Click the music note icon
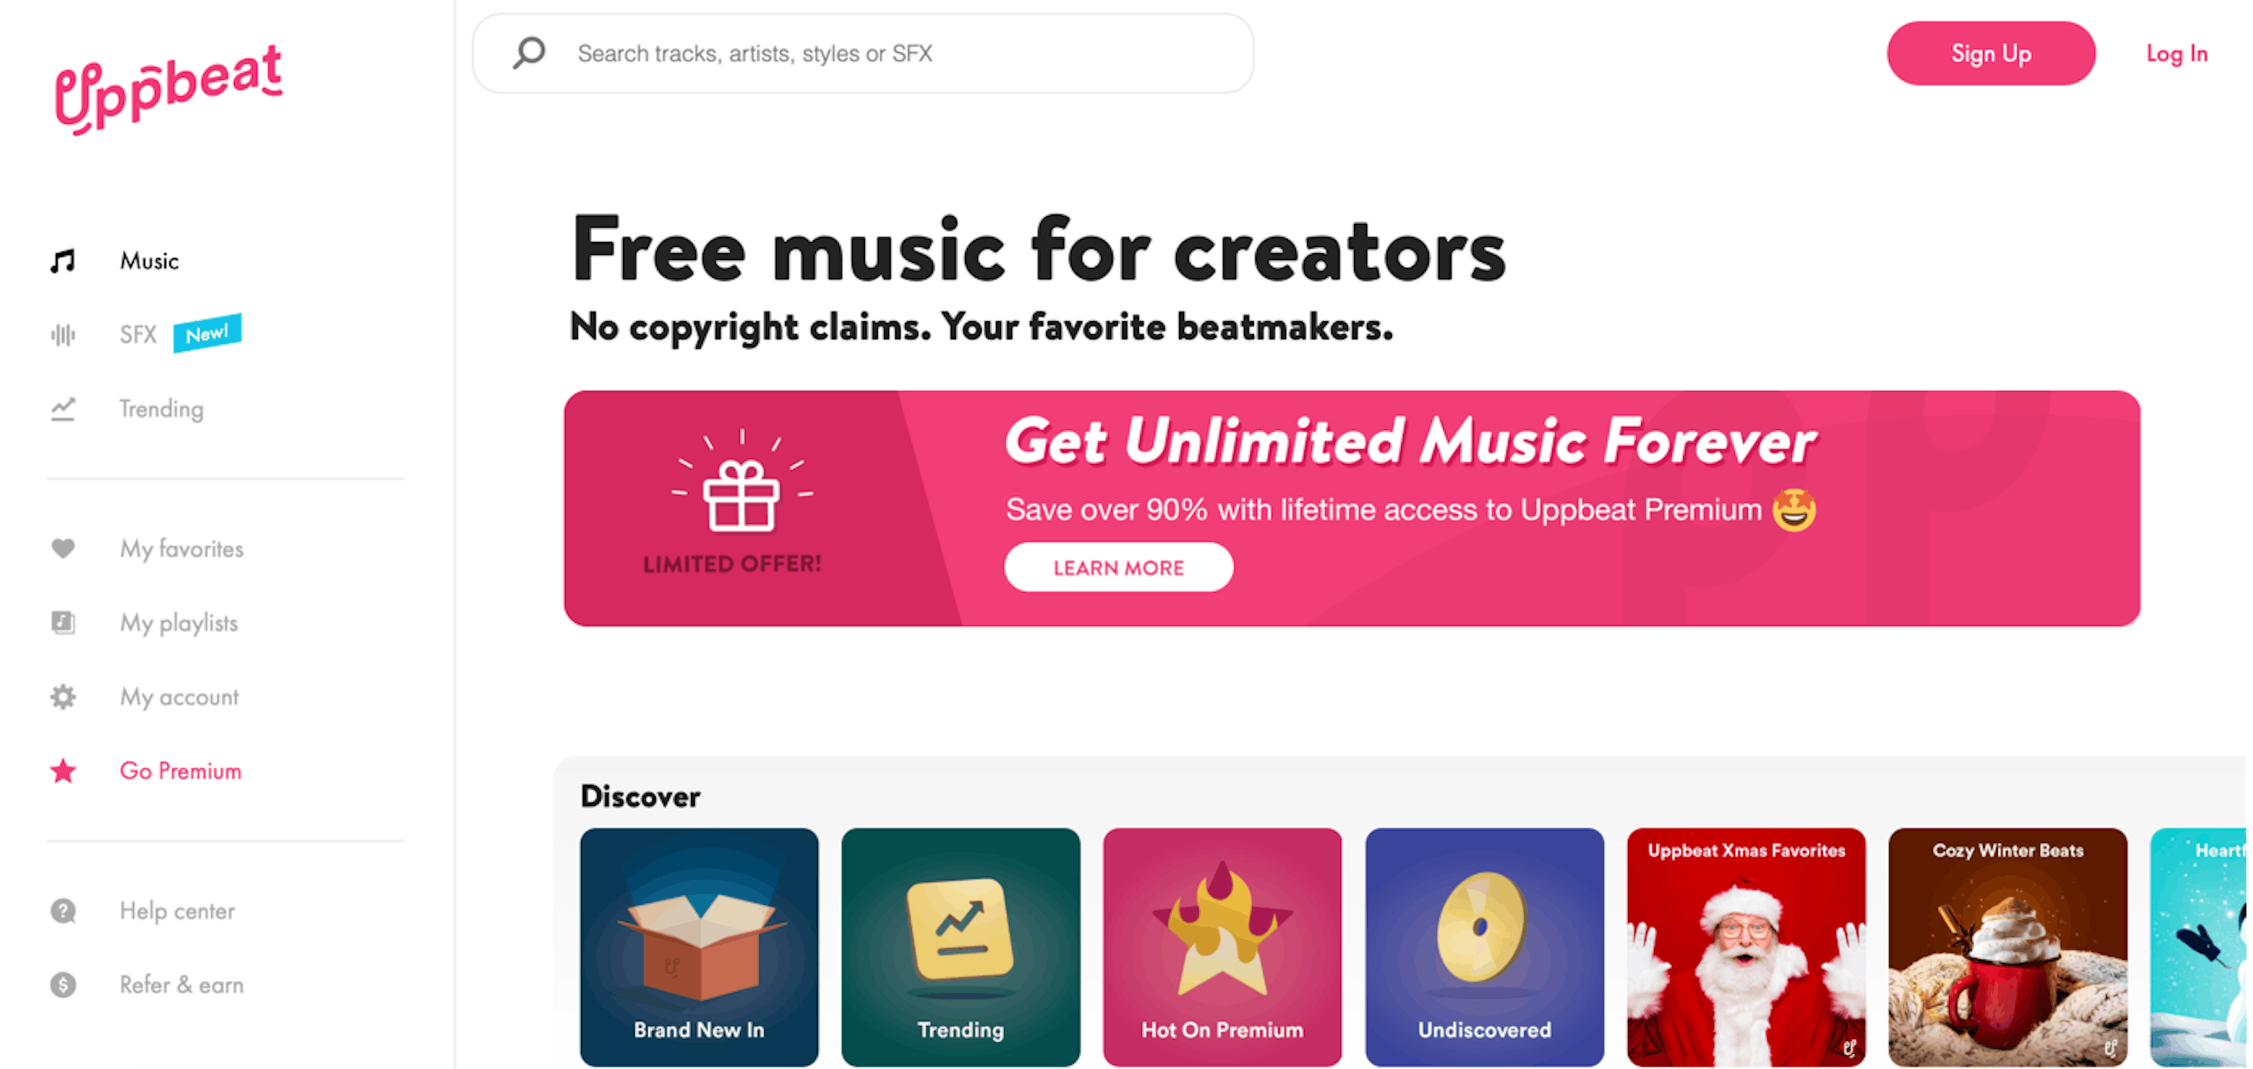The image size is (2253, 1069). [63, 260]
